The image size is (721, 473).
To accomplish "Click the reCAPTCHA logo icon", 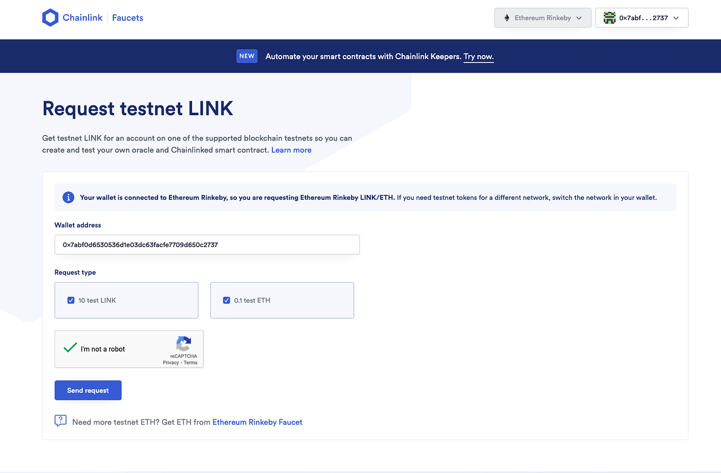I will click(183, 343).
